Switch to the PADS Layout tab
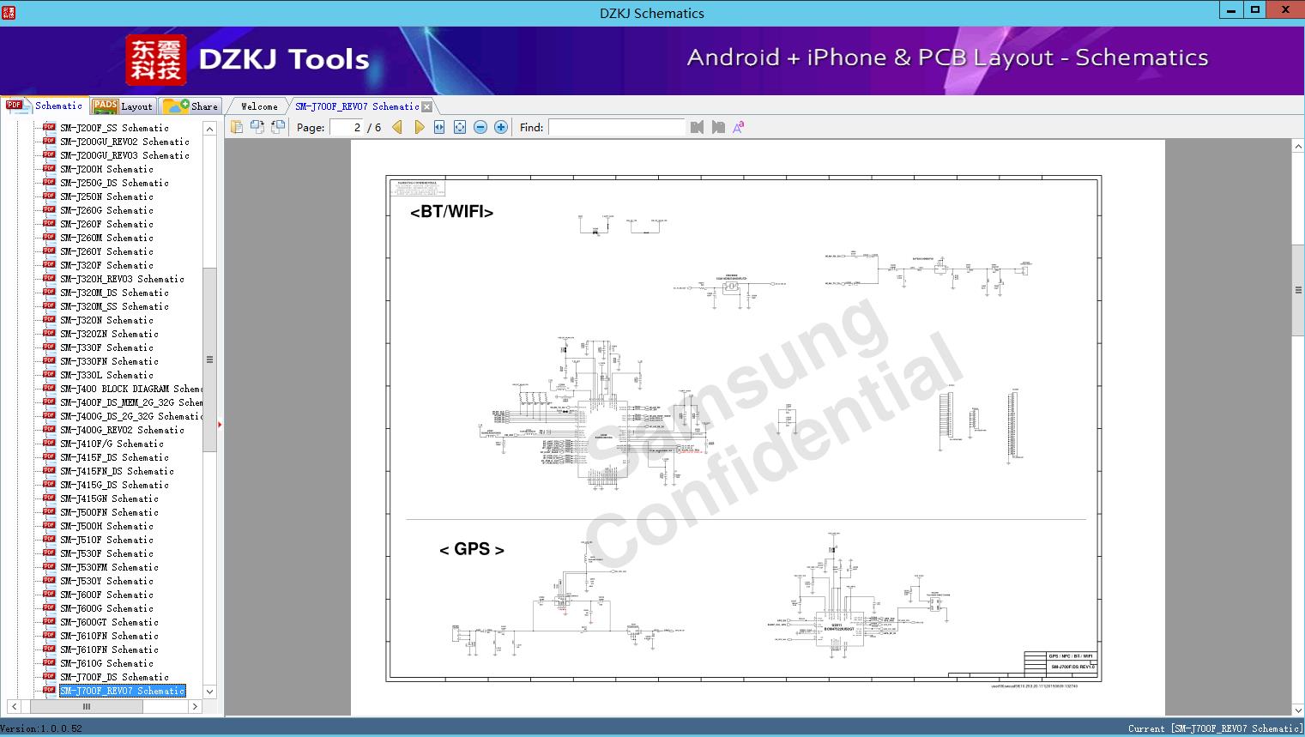Screen dimensions: 1305x737 [x=123, y=106]
